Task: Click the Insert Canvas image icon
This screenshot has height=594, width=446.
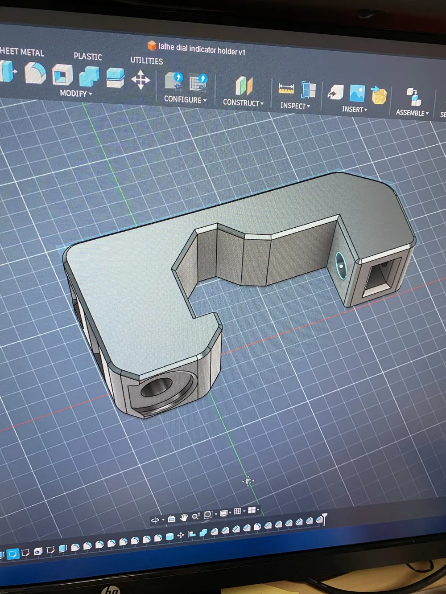Action: (x=357, y=94)
